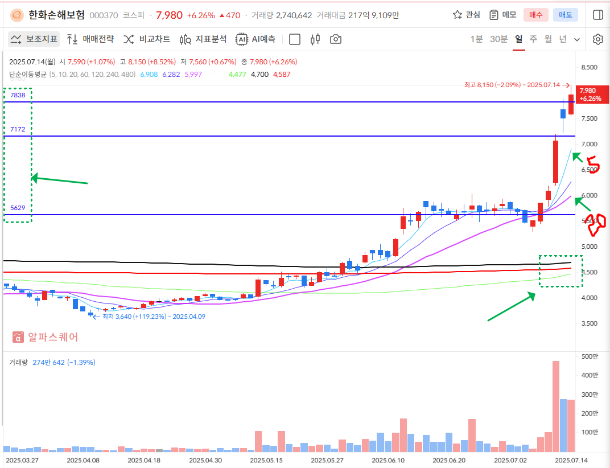Click the 5-day average value 6,908
Viewport: 610px width, 468px height.
click(x=149, y=75)
